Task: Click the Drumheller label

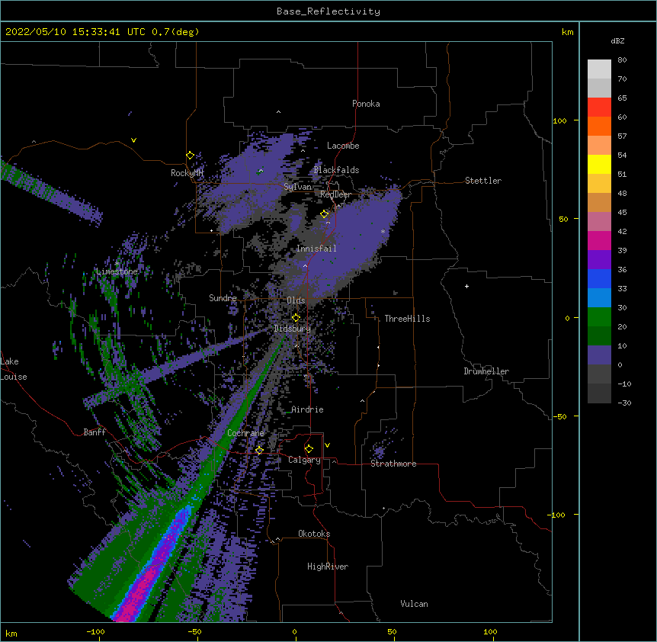Action: (486, 371)
